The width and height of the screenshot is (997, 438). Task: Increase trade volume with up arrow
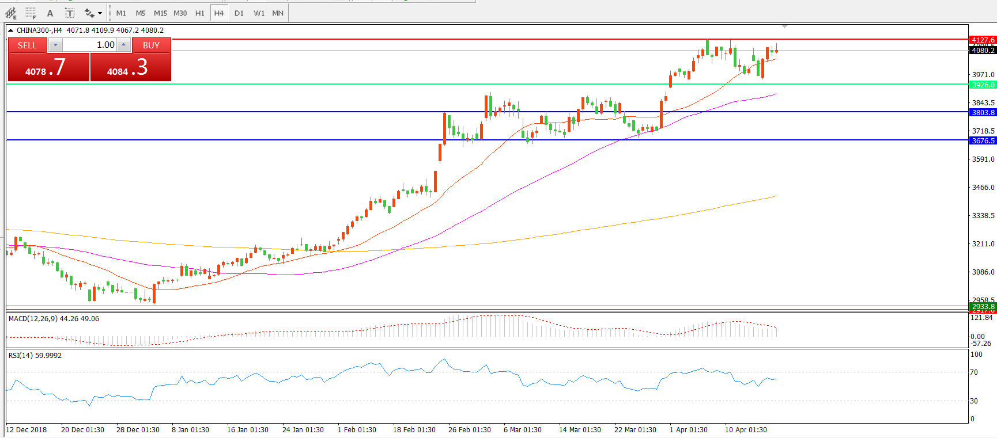[123, 45]
